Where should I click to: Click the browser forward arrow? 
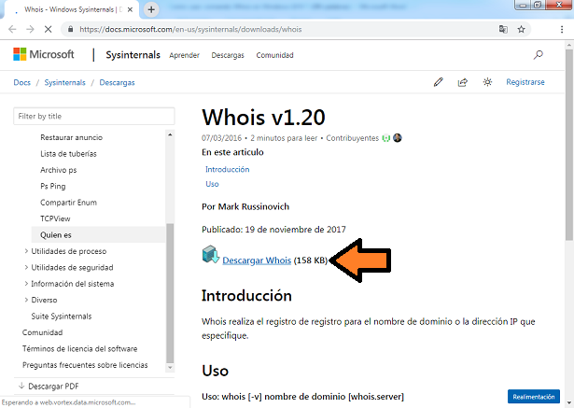(30, 29)
